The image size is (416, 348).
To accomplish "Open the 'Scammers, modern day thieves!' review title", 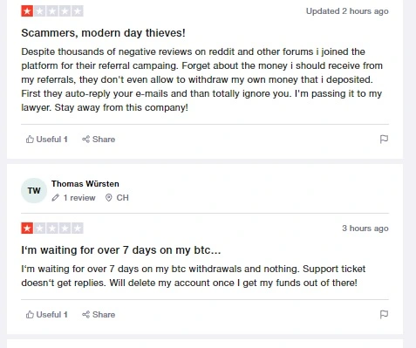I will coord(103,33).
